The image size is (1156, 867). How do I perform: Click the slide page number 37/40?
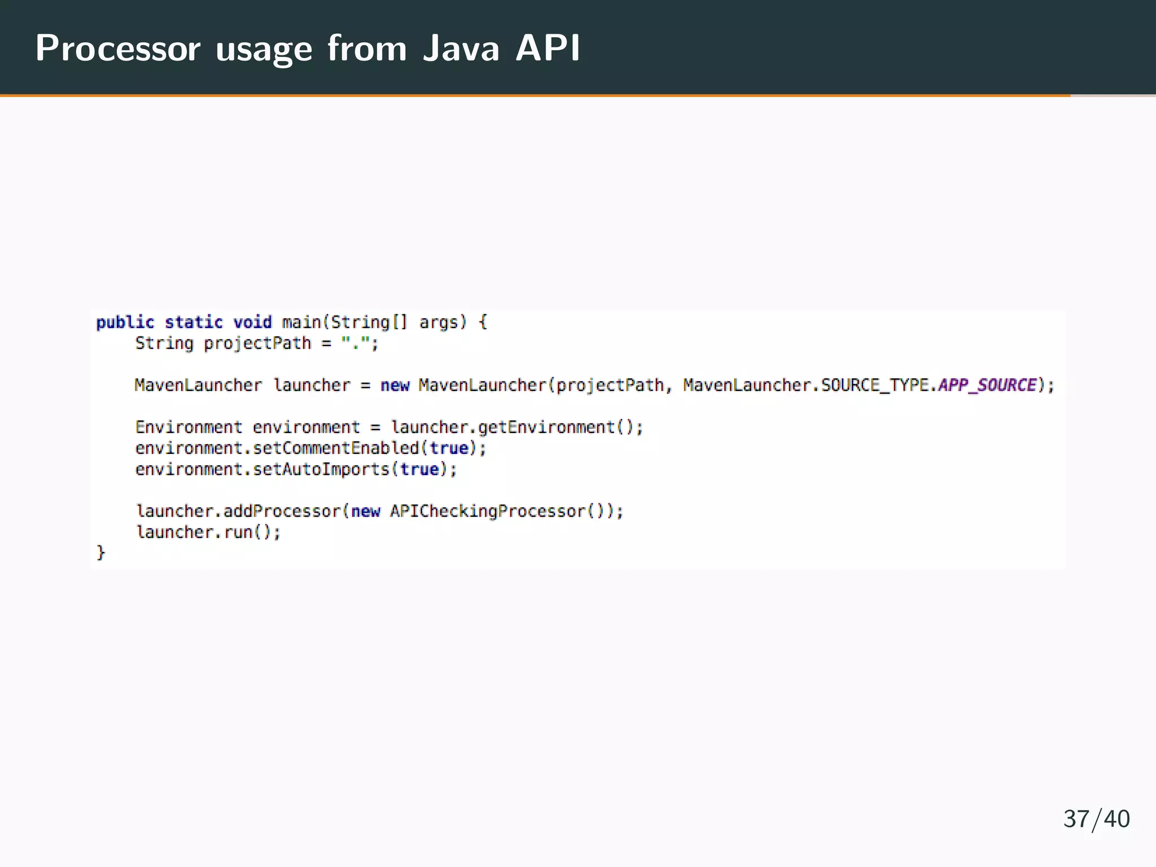click(1096, 819)
